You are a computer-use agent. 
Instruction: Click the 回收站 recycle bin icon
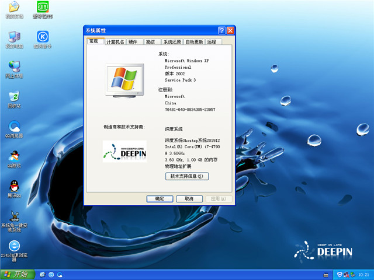[14, 100]
